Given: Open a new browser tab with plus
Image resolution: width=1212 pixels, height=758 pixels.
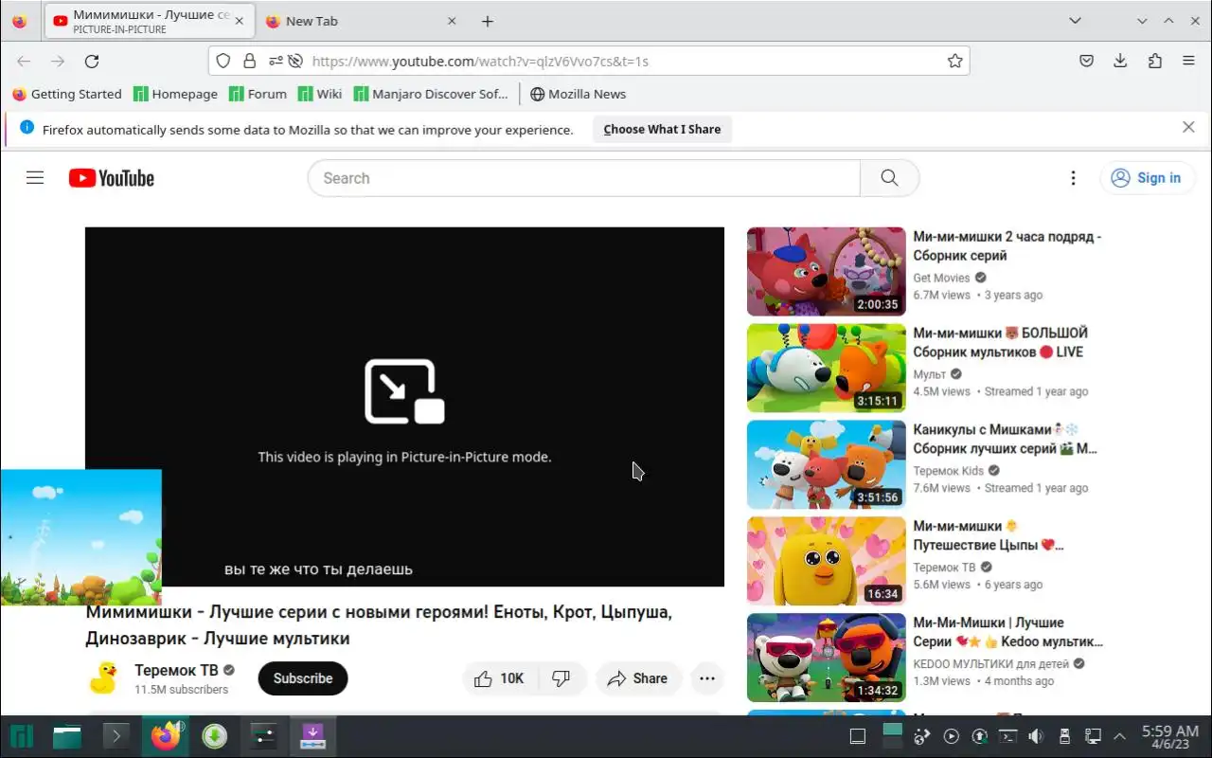Looking at the screenshot, I should point(487,21).
